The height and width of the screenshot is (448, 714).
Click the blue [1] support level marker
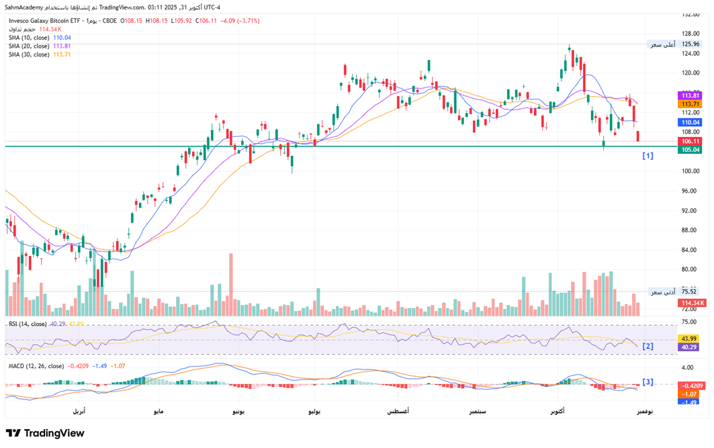(648, 156)
